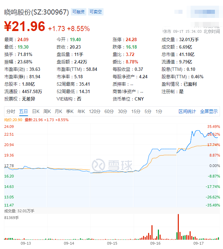Screen dimensions: 223x249
Task: Click the 换手 value 71.81%
Action: click(25, 54)
